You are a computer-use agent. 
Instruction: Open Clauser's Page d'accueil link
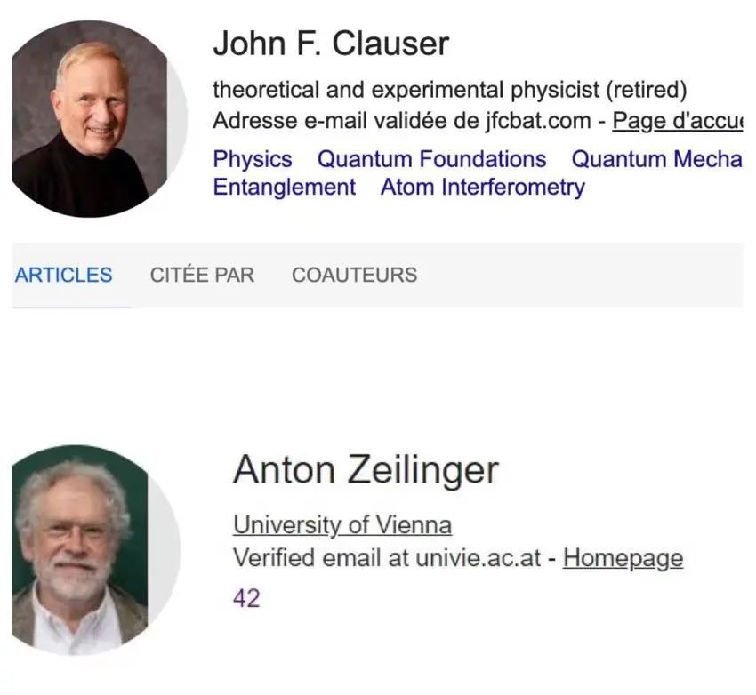pos(677,120)
